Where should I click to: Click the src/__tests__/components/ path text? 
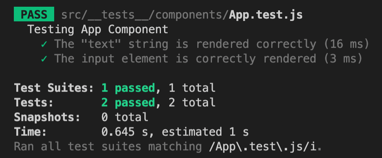[x=145, y=15]
